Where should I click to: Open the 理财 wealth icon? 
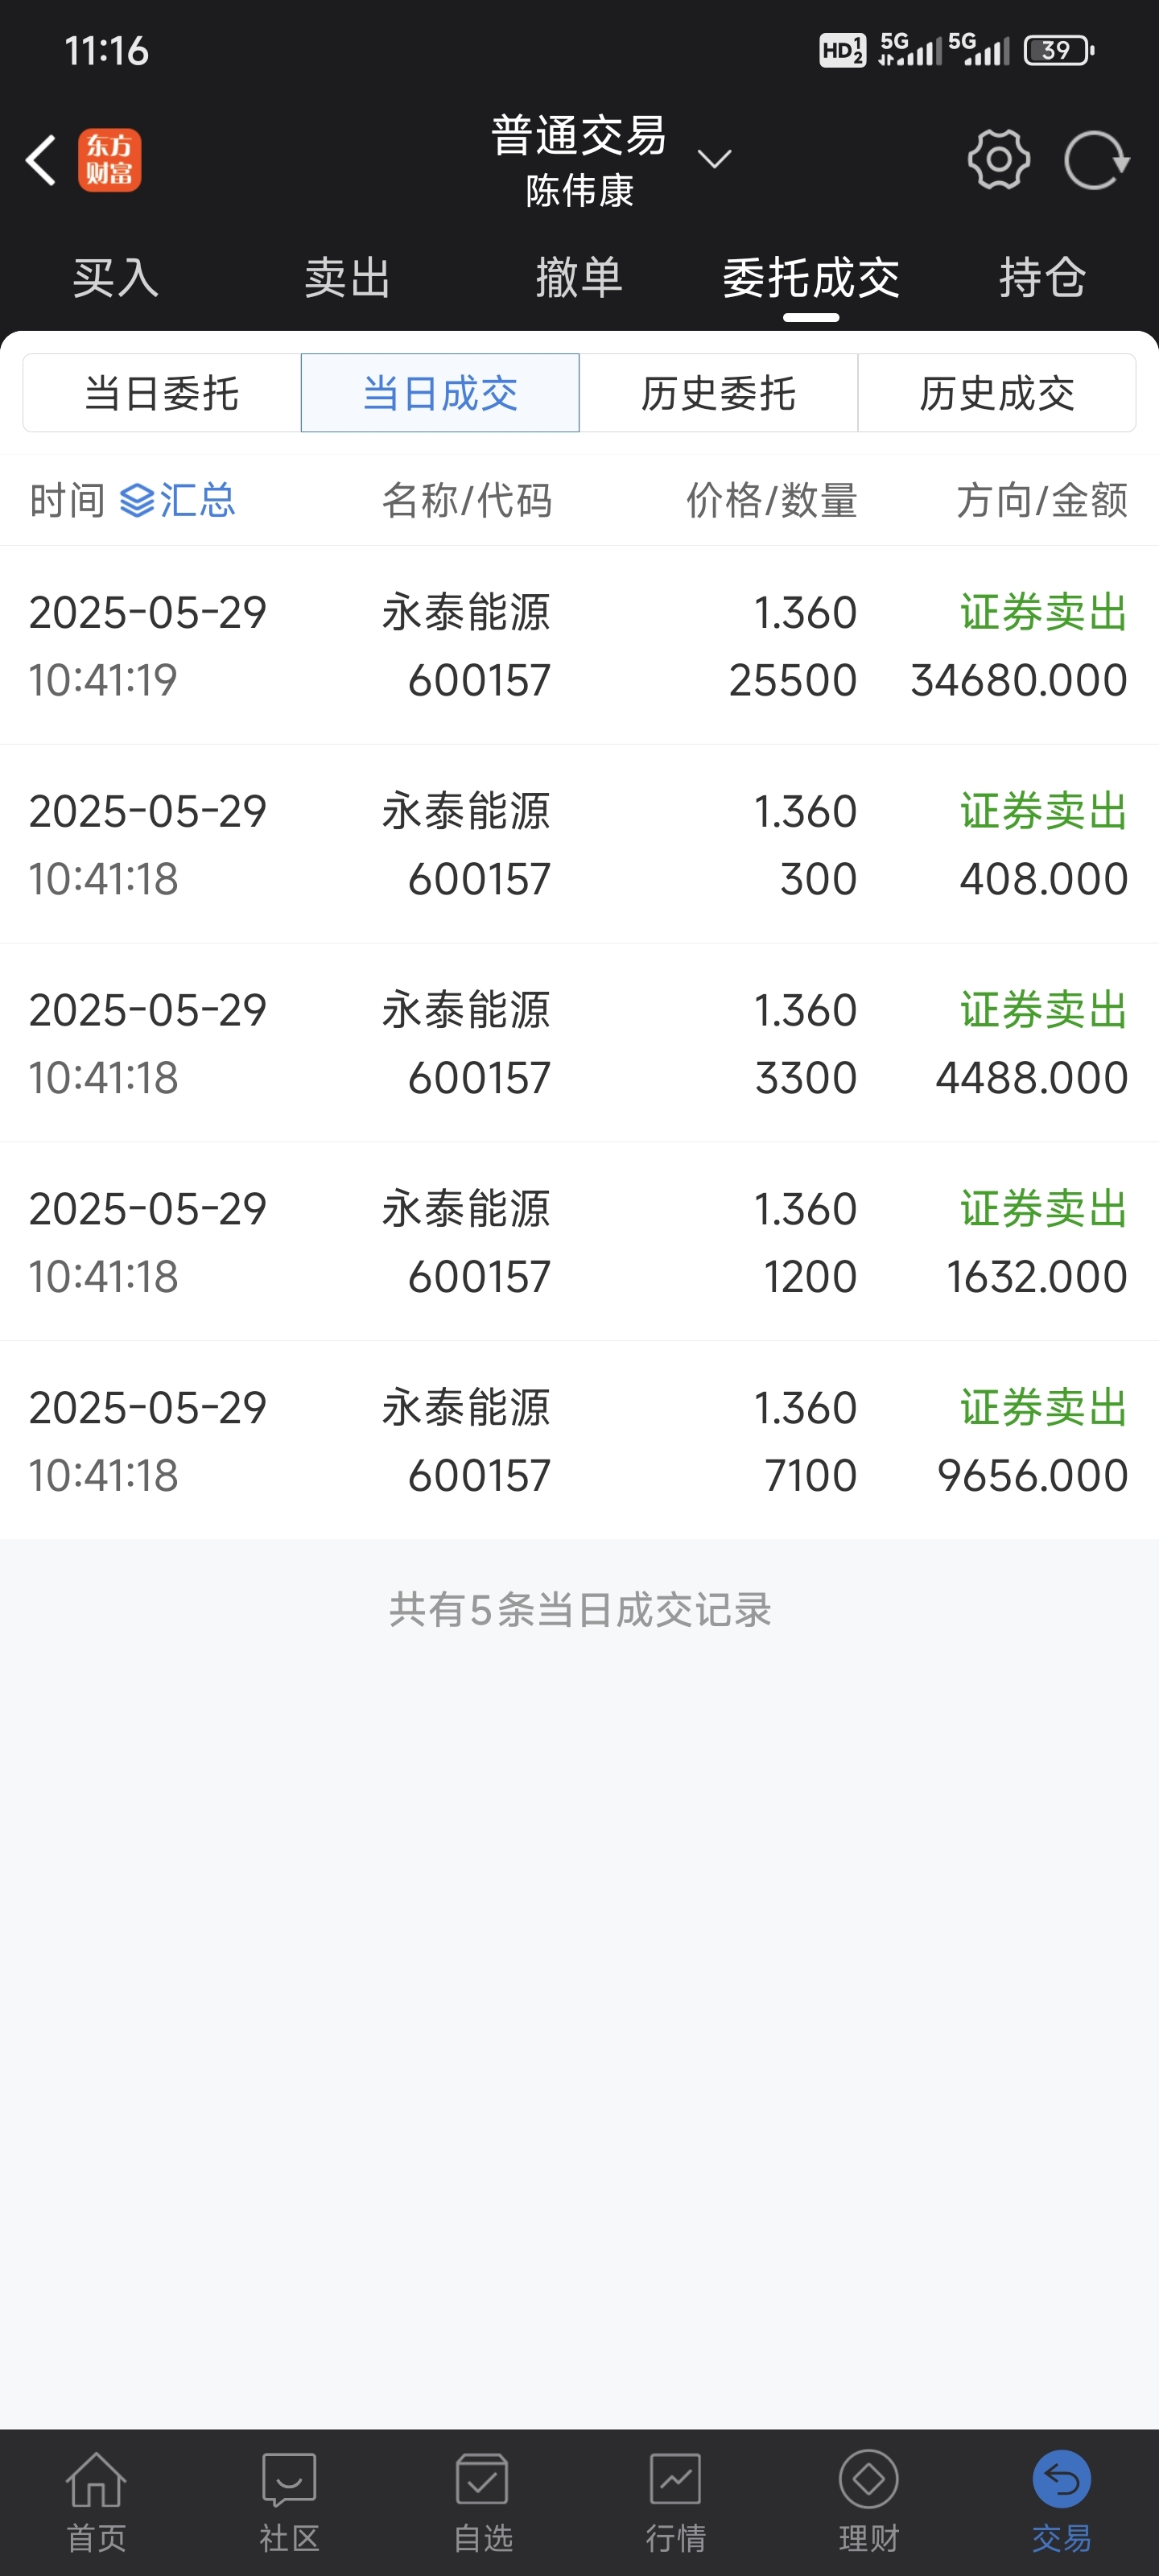click(868, 2480)
